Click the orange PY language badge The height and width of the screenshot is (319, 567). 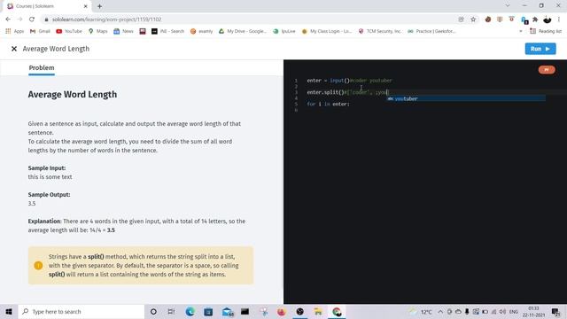pos(547,70)
